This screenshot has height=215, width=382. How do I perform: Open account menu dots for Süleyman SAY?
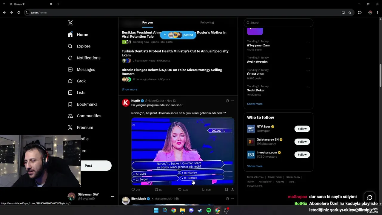[113, 196]
